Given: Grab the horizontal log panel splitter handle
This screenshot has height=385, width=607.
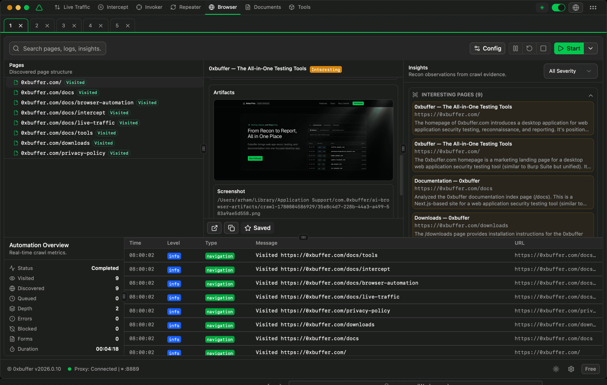Looking at the screenshot, I should 303,237.
